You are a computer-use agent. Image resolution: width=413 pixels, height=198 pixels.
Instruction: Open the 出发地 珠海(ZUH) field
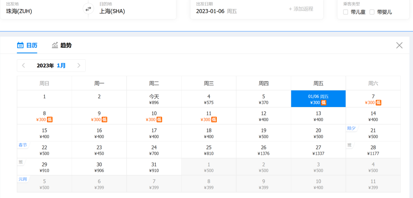point(44,9)
